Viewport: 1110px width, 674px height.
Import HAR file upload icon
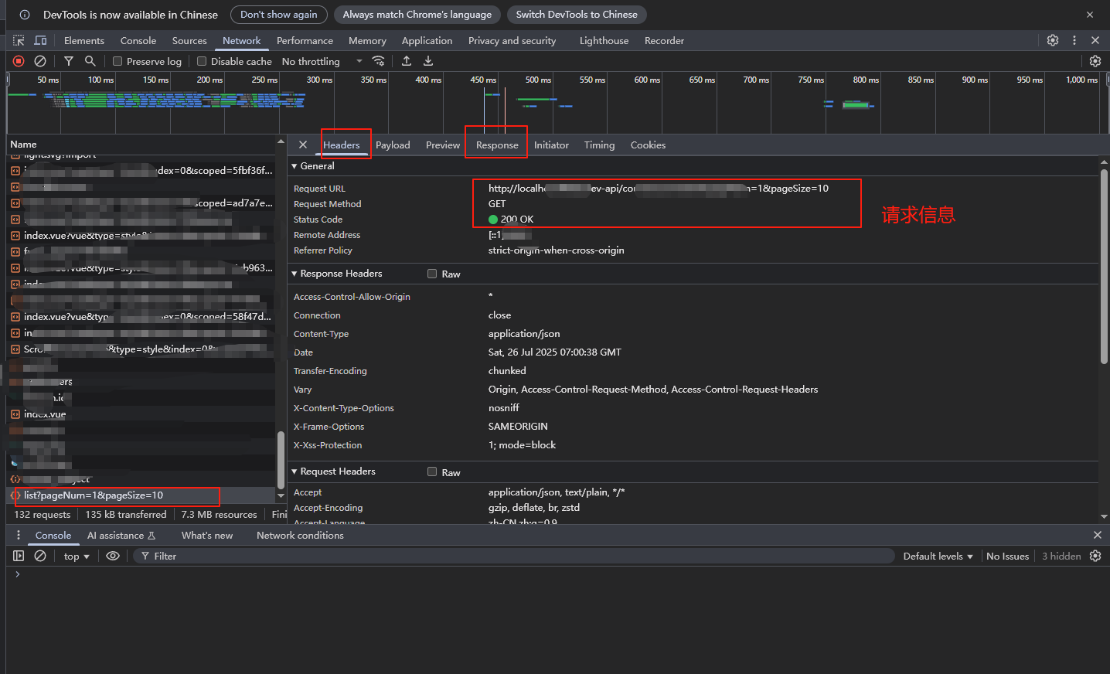pos(407,61)
